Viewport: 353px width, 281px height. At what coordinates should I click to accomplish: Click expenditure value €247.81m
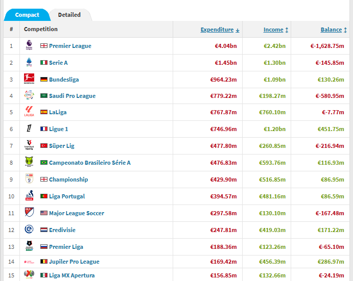tap(223, 230)
